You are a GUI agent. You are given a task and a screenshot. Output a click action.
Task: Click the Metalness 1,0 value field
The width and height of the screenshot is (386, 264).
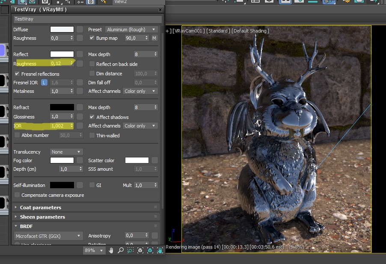[59, 91]
